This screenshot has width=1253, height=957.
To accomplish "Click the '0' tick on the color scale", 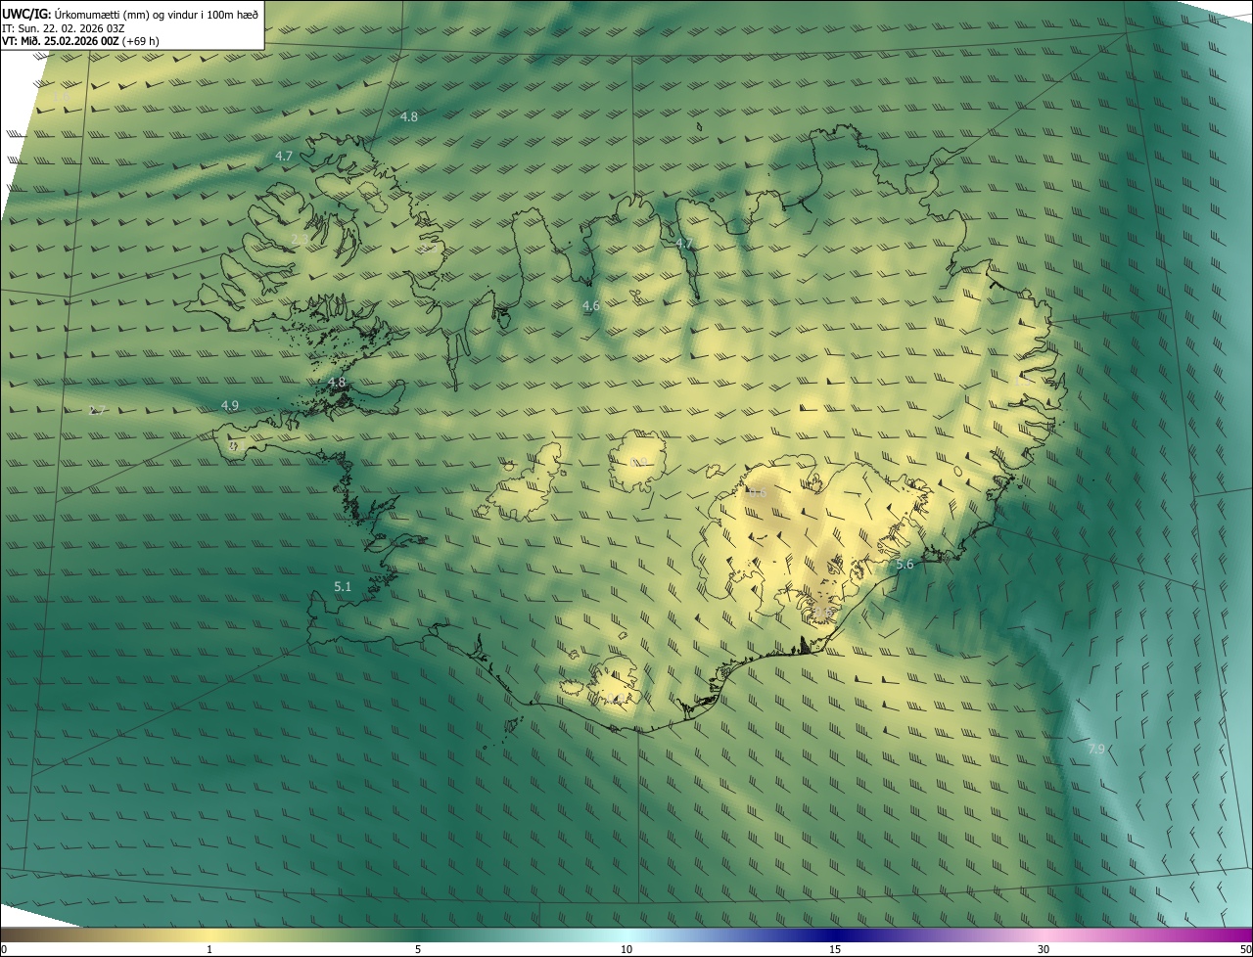I will 4,949.
